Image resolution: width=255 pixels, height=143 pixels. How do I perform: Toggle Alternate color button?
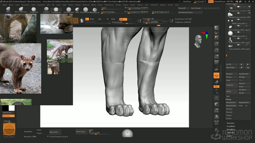tap(8, 116)
